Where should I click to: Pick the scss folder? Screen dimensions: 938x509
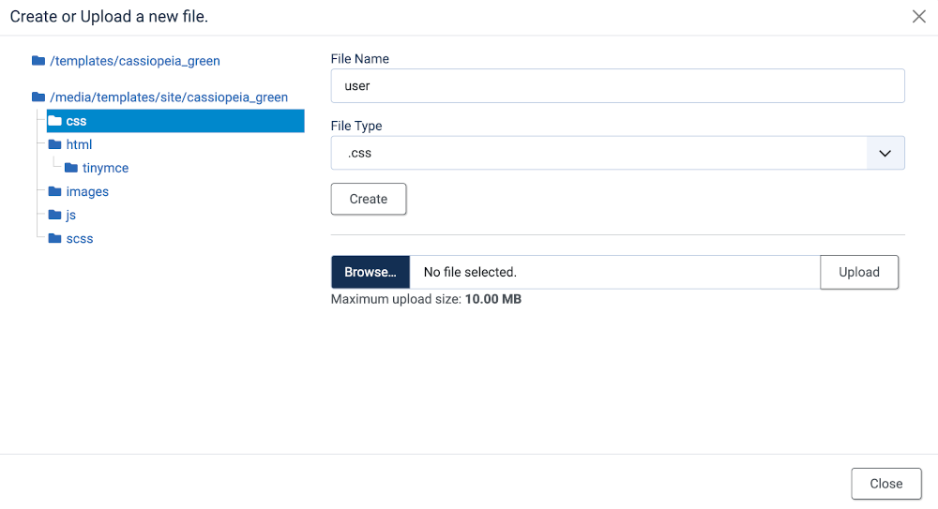click(80, 238)
